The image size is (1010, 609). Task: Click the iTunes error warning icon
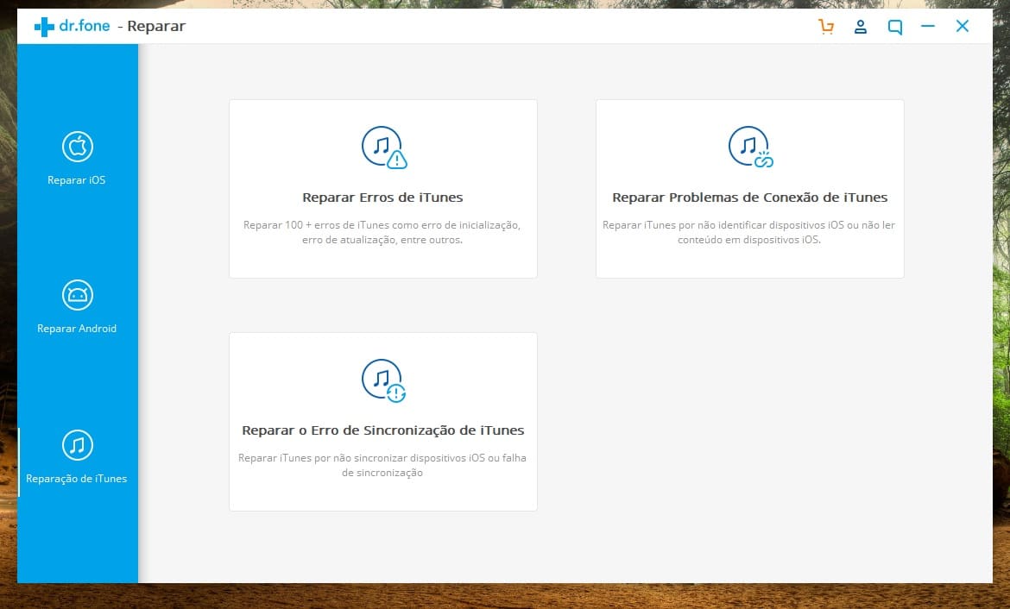(384, 148)
